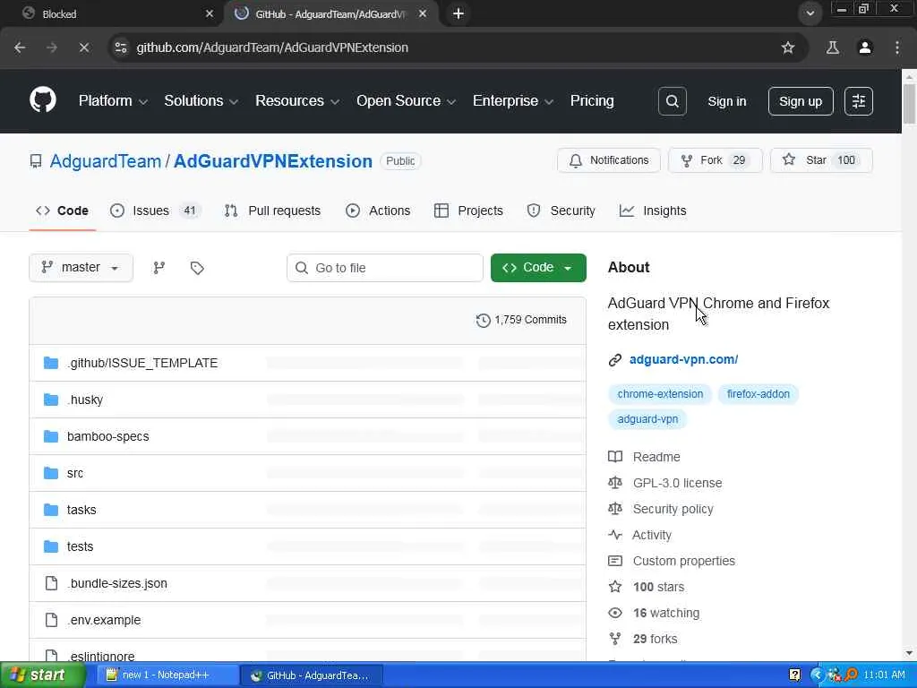
Task: Switch to the Insights tab
Action: point(653,211)
